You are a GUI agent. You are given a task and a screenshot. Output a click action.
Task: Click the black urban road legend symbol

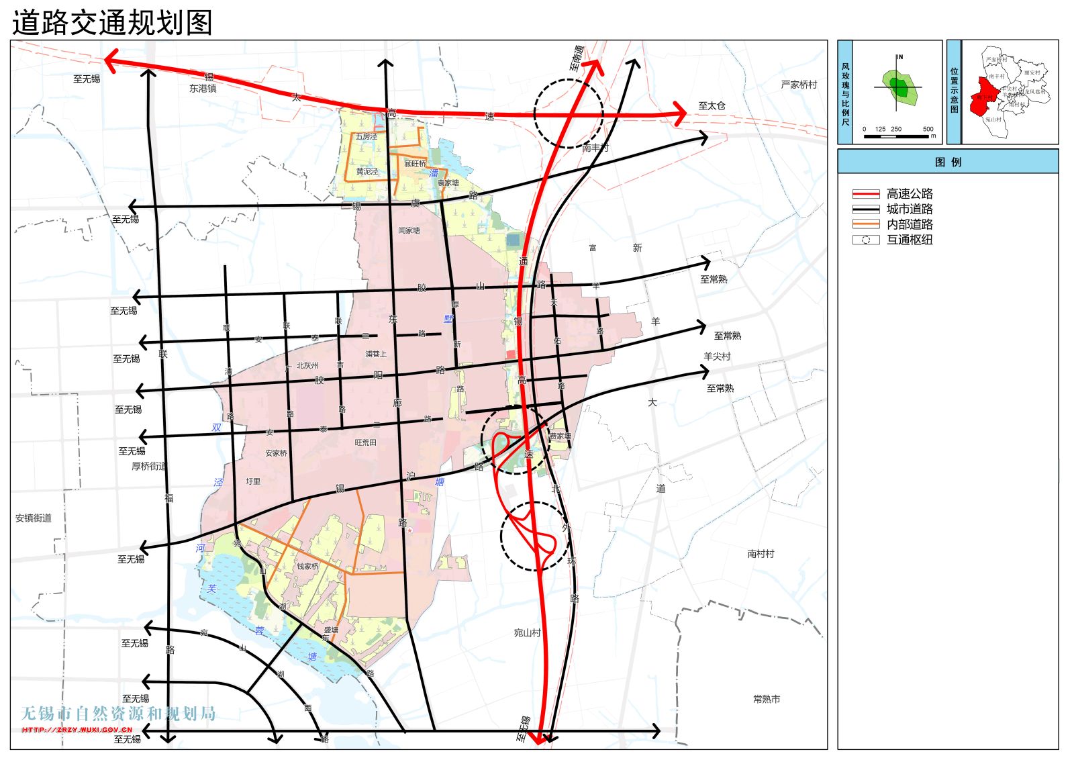(865, 209)
